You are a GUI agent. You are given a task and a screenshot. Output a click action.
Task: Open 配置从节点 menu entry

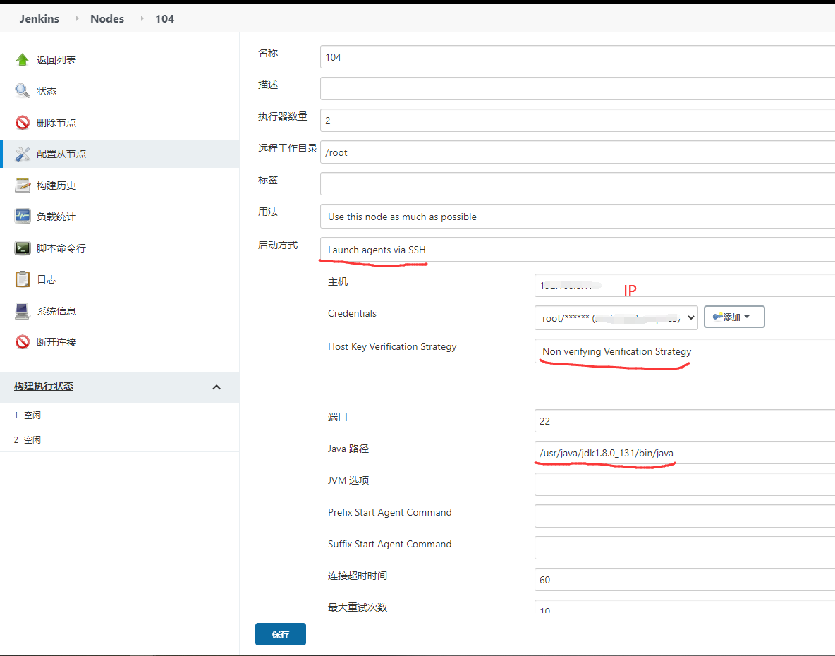coord(61,154)
